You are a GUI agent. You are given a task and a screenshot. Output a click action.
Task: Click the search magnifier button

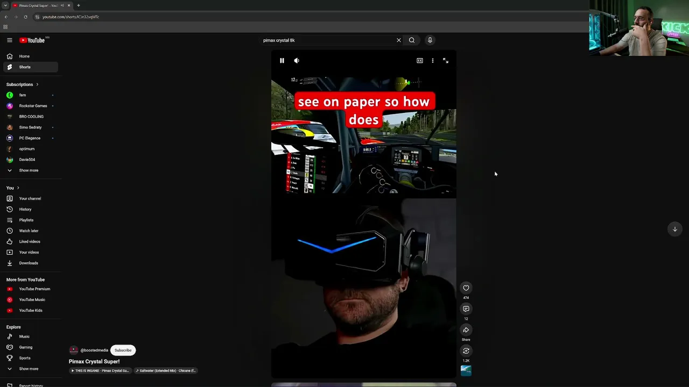(412, 40)
